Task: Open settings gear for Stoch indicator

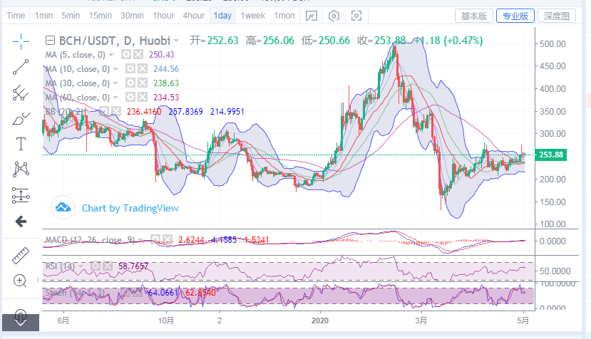Action: [125, 292]
